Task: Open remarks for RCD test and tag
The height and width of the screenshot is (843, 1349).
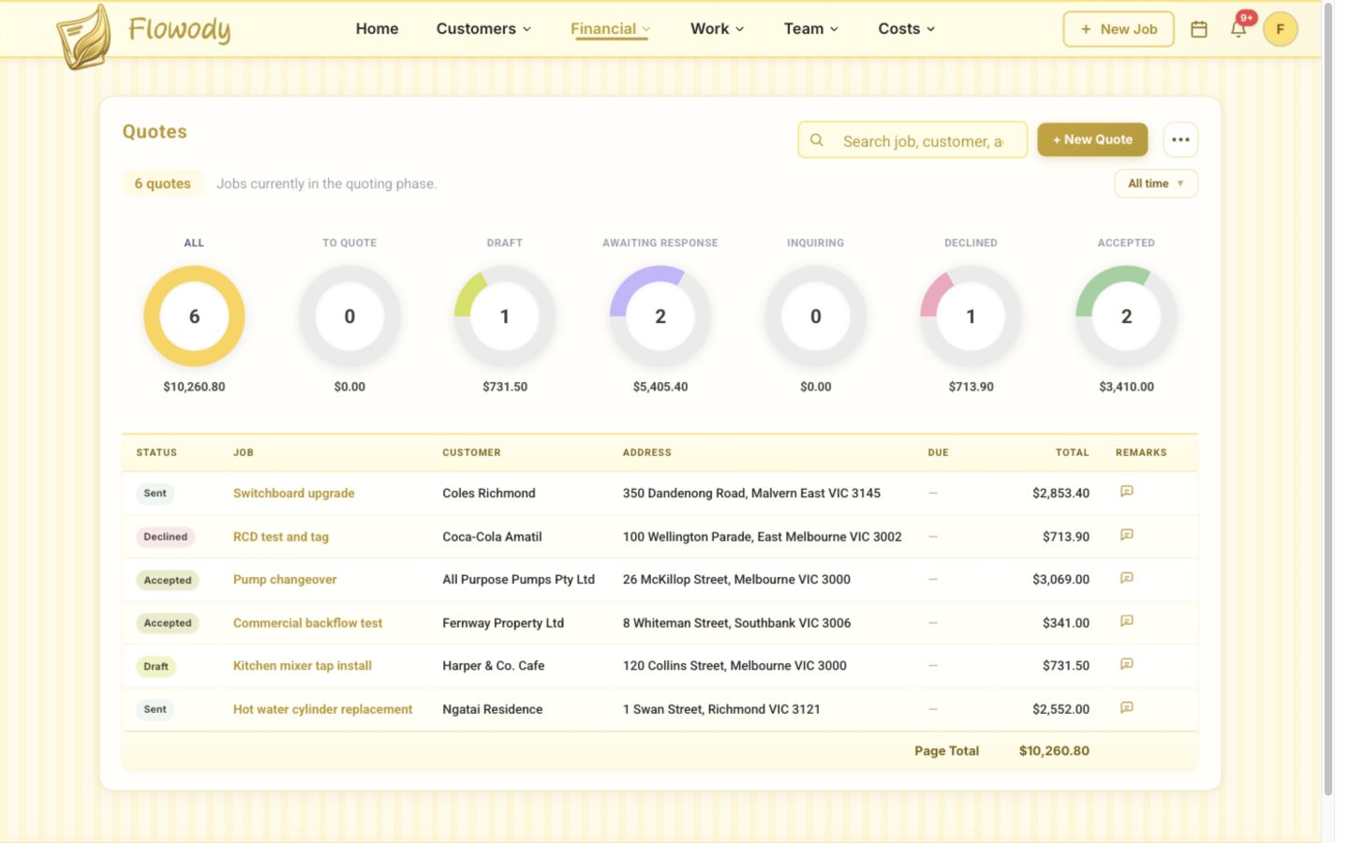Action: 1127,535
